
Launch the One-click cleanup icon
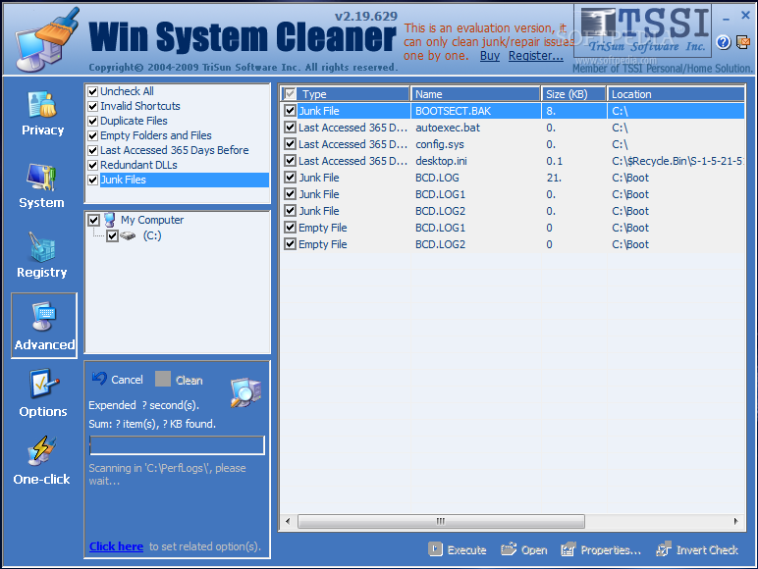[41, 450]
